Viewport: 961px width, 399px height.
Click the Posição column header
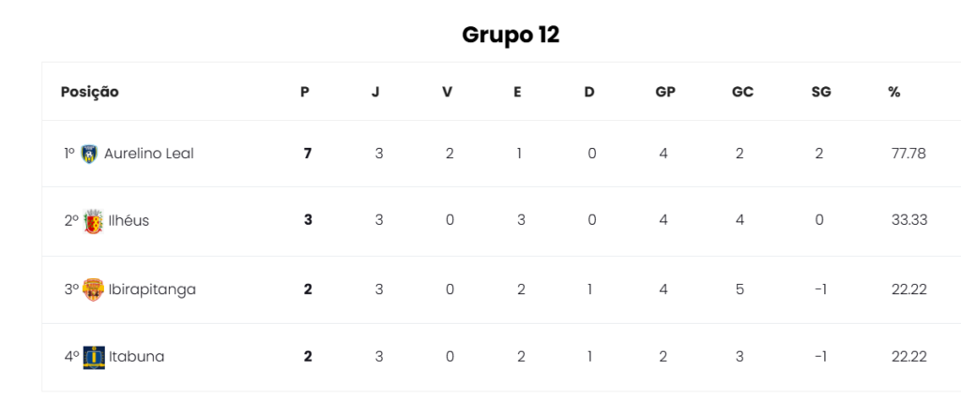coord(90,93)
